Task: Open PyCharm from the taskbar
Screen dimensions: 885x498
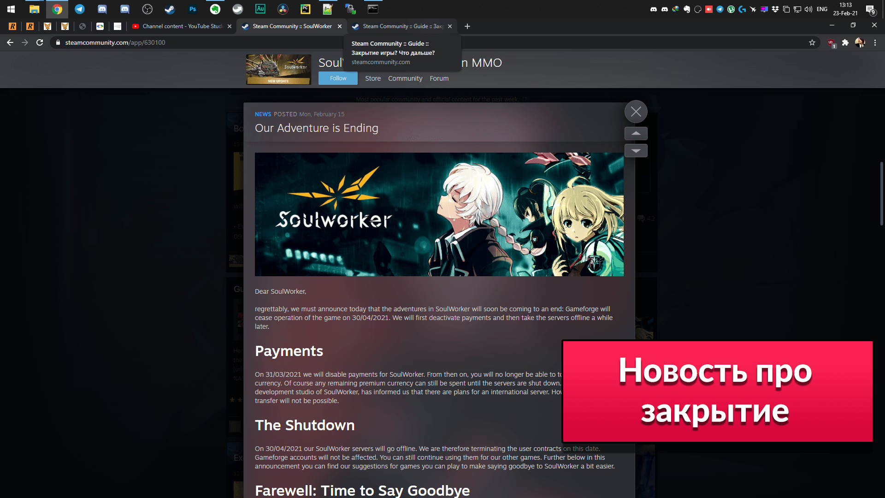Action: (305, 9)
